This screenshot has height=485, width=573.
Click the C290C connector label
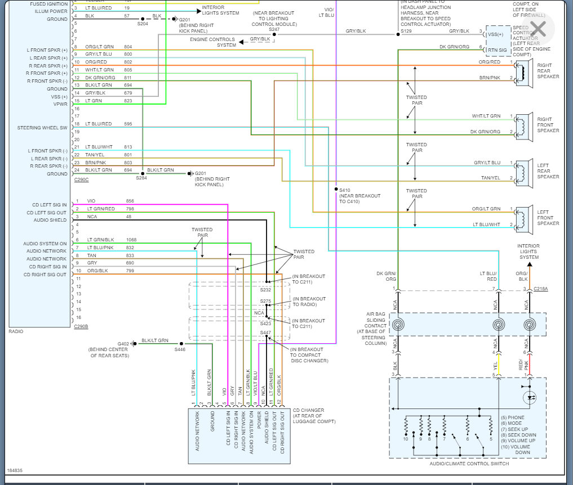(x=81, y=179)
